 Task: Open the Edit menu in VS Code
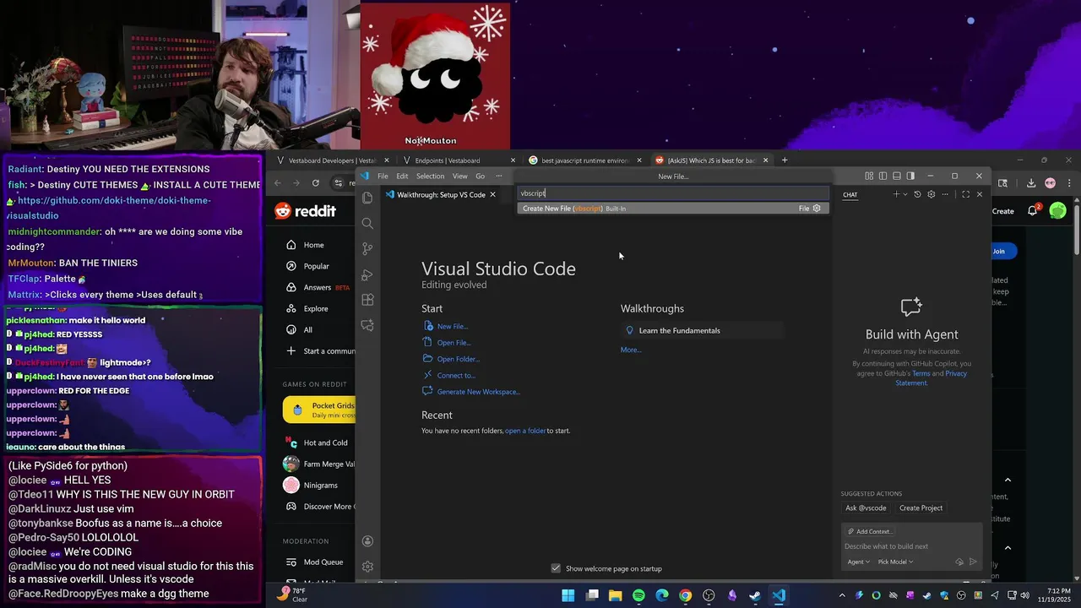pyautogui.click(x=402, y=176)
